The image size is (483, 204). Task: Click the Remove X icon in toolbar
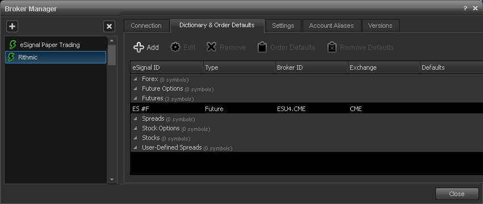(211, 47)
